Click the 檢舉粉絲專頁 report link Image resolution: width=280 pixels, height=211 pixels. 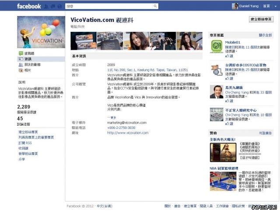point(28,154)
